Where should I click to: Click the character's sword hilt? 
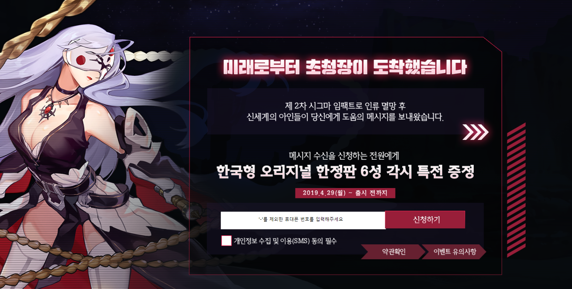186,206
